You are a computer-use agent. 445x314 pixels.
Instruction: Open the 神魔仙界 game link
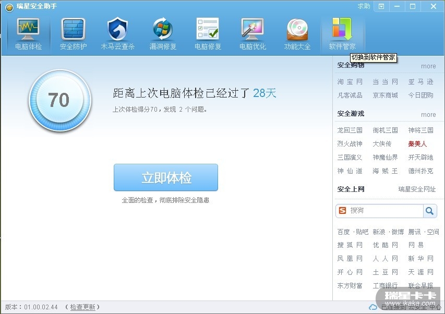click(x=385, y=158)
